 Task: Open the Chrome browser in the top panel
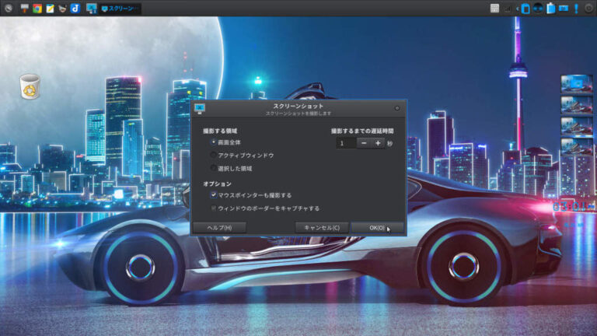tap(37, 9)
